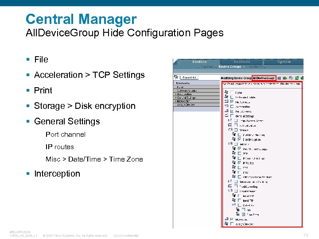The image size is (319, 239).
Task: Click the page icon beside DNS row
Action: 234,172
